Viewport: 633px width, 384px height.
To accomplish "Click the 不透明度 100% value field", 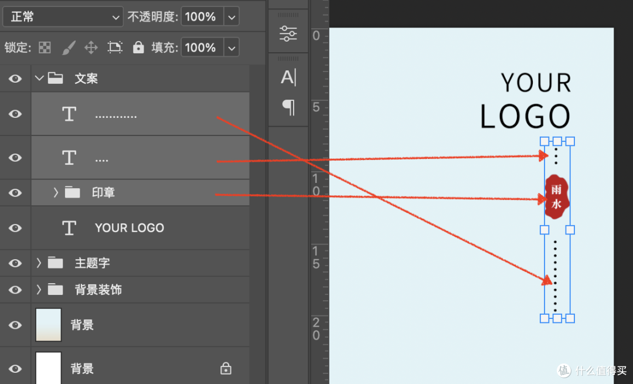I will point(202,17).
